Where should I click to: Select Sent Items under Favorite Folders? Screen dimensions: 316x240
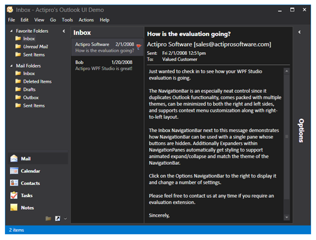[x=34, y=54]
